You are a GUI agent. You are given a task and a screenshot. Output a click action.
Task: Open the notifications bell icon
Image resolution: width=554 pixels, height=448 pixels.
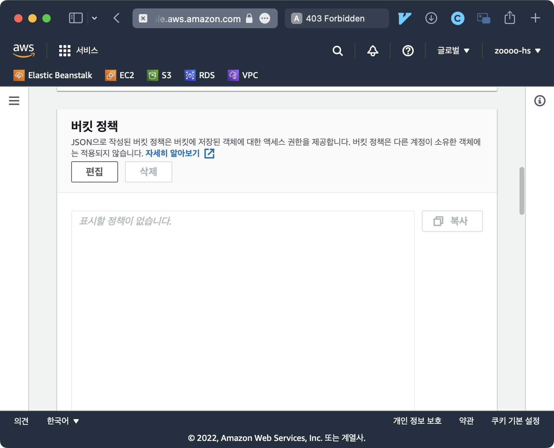(x=373, y=51)
